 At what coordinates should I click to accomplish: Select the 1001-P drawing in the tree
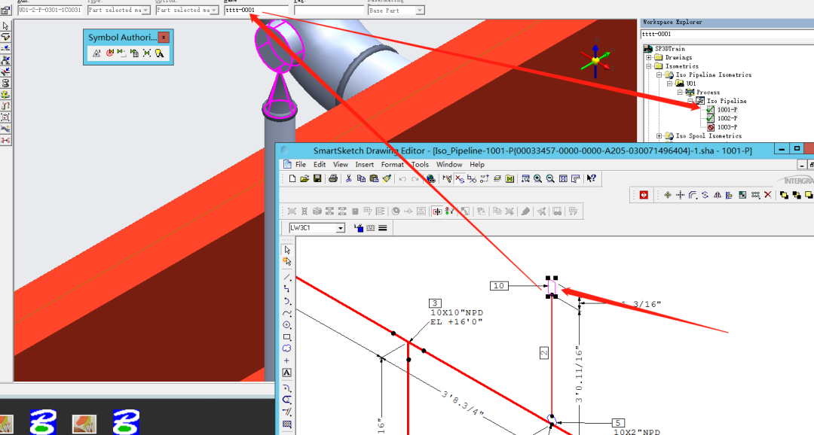point(727,109)
